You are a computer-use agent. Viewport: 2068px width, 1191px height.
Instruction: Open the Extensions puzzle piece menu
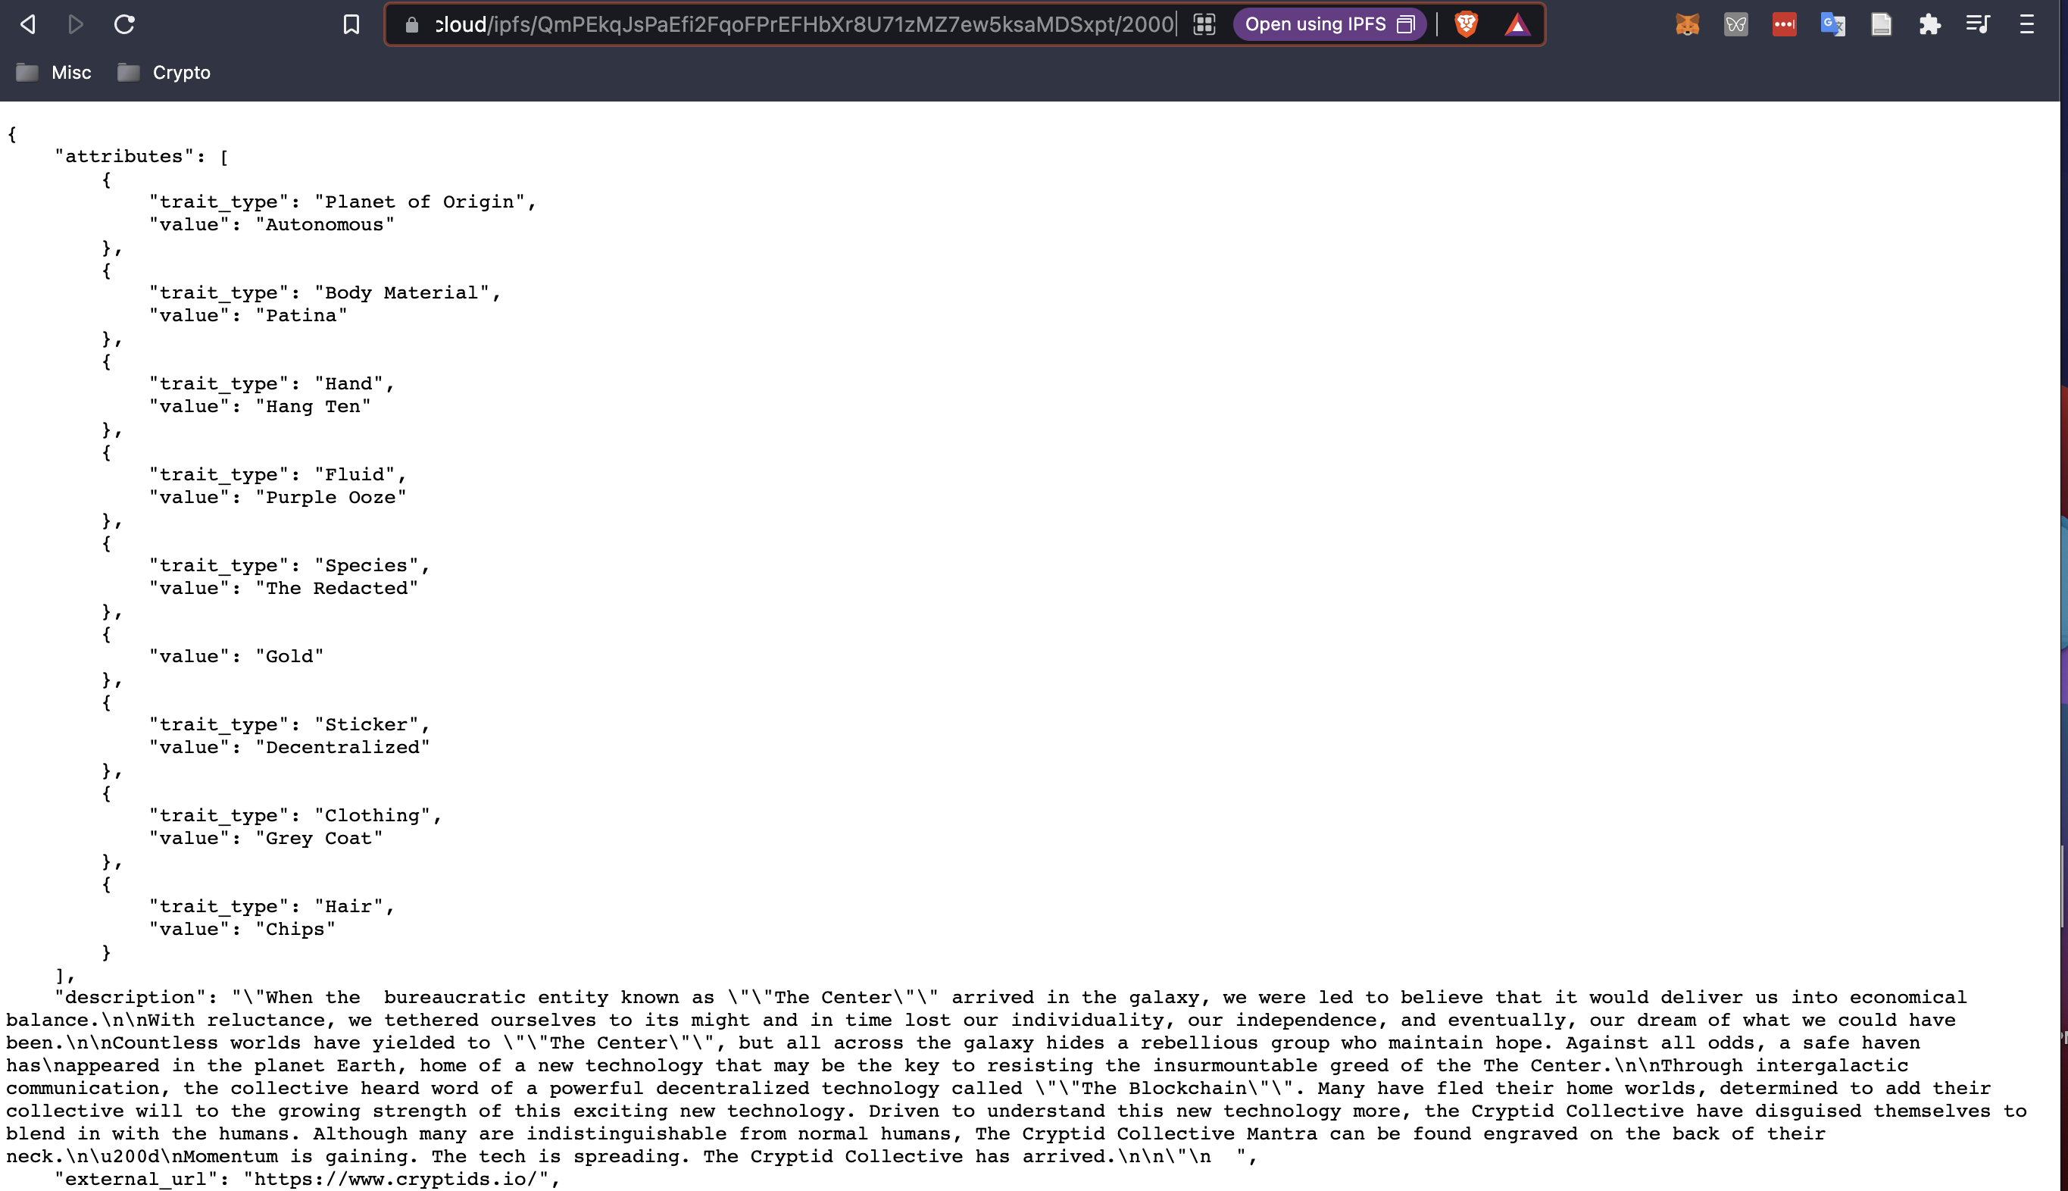[1930, 24]
